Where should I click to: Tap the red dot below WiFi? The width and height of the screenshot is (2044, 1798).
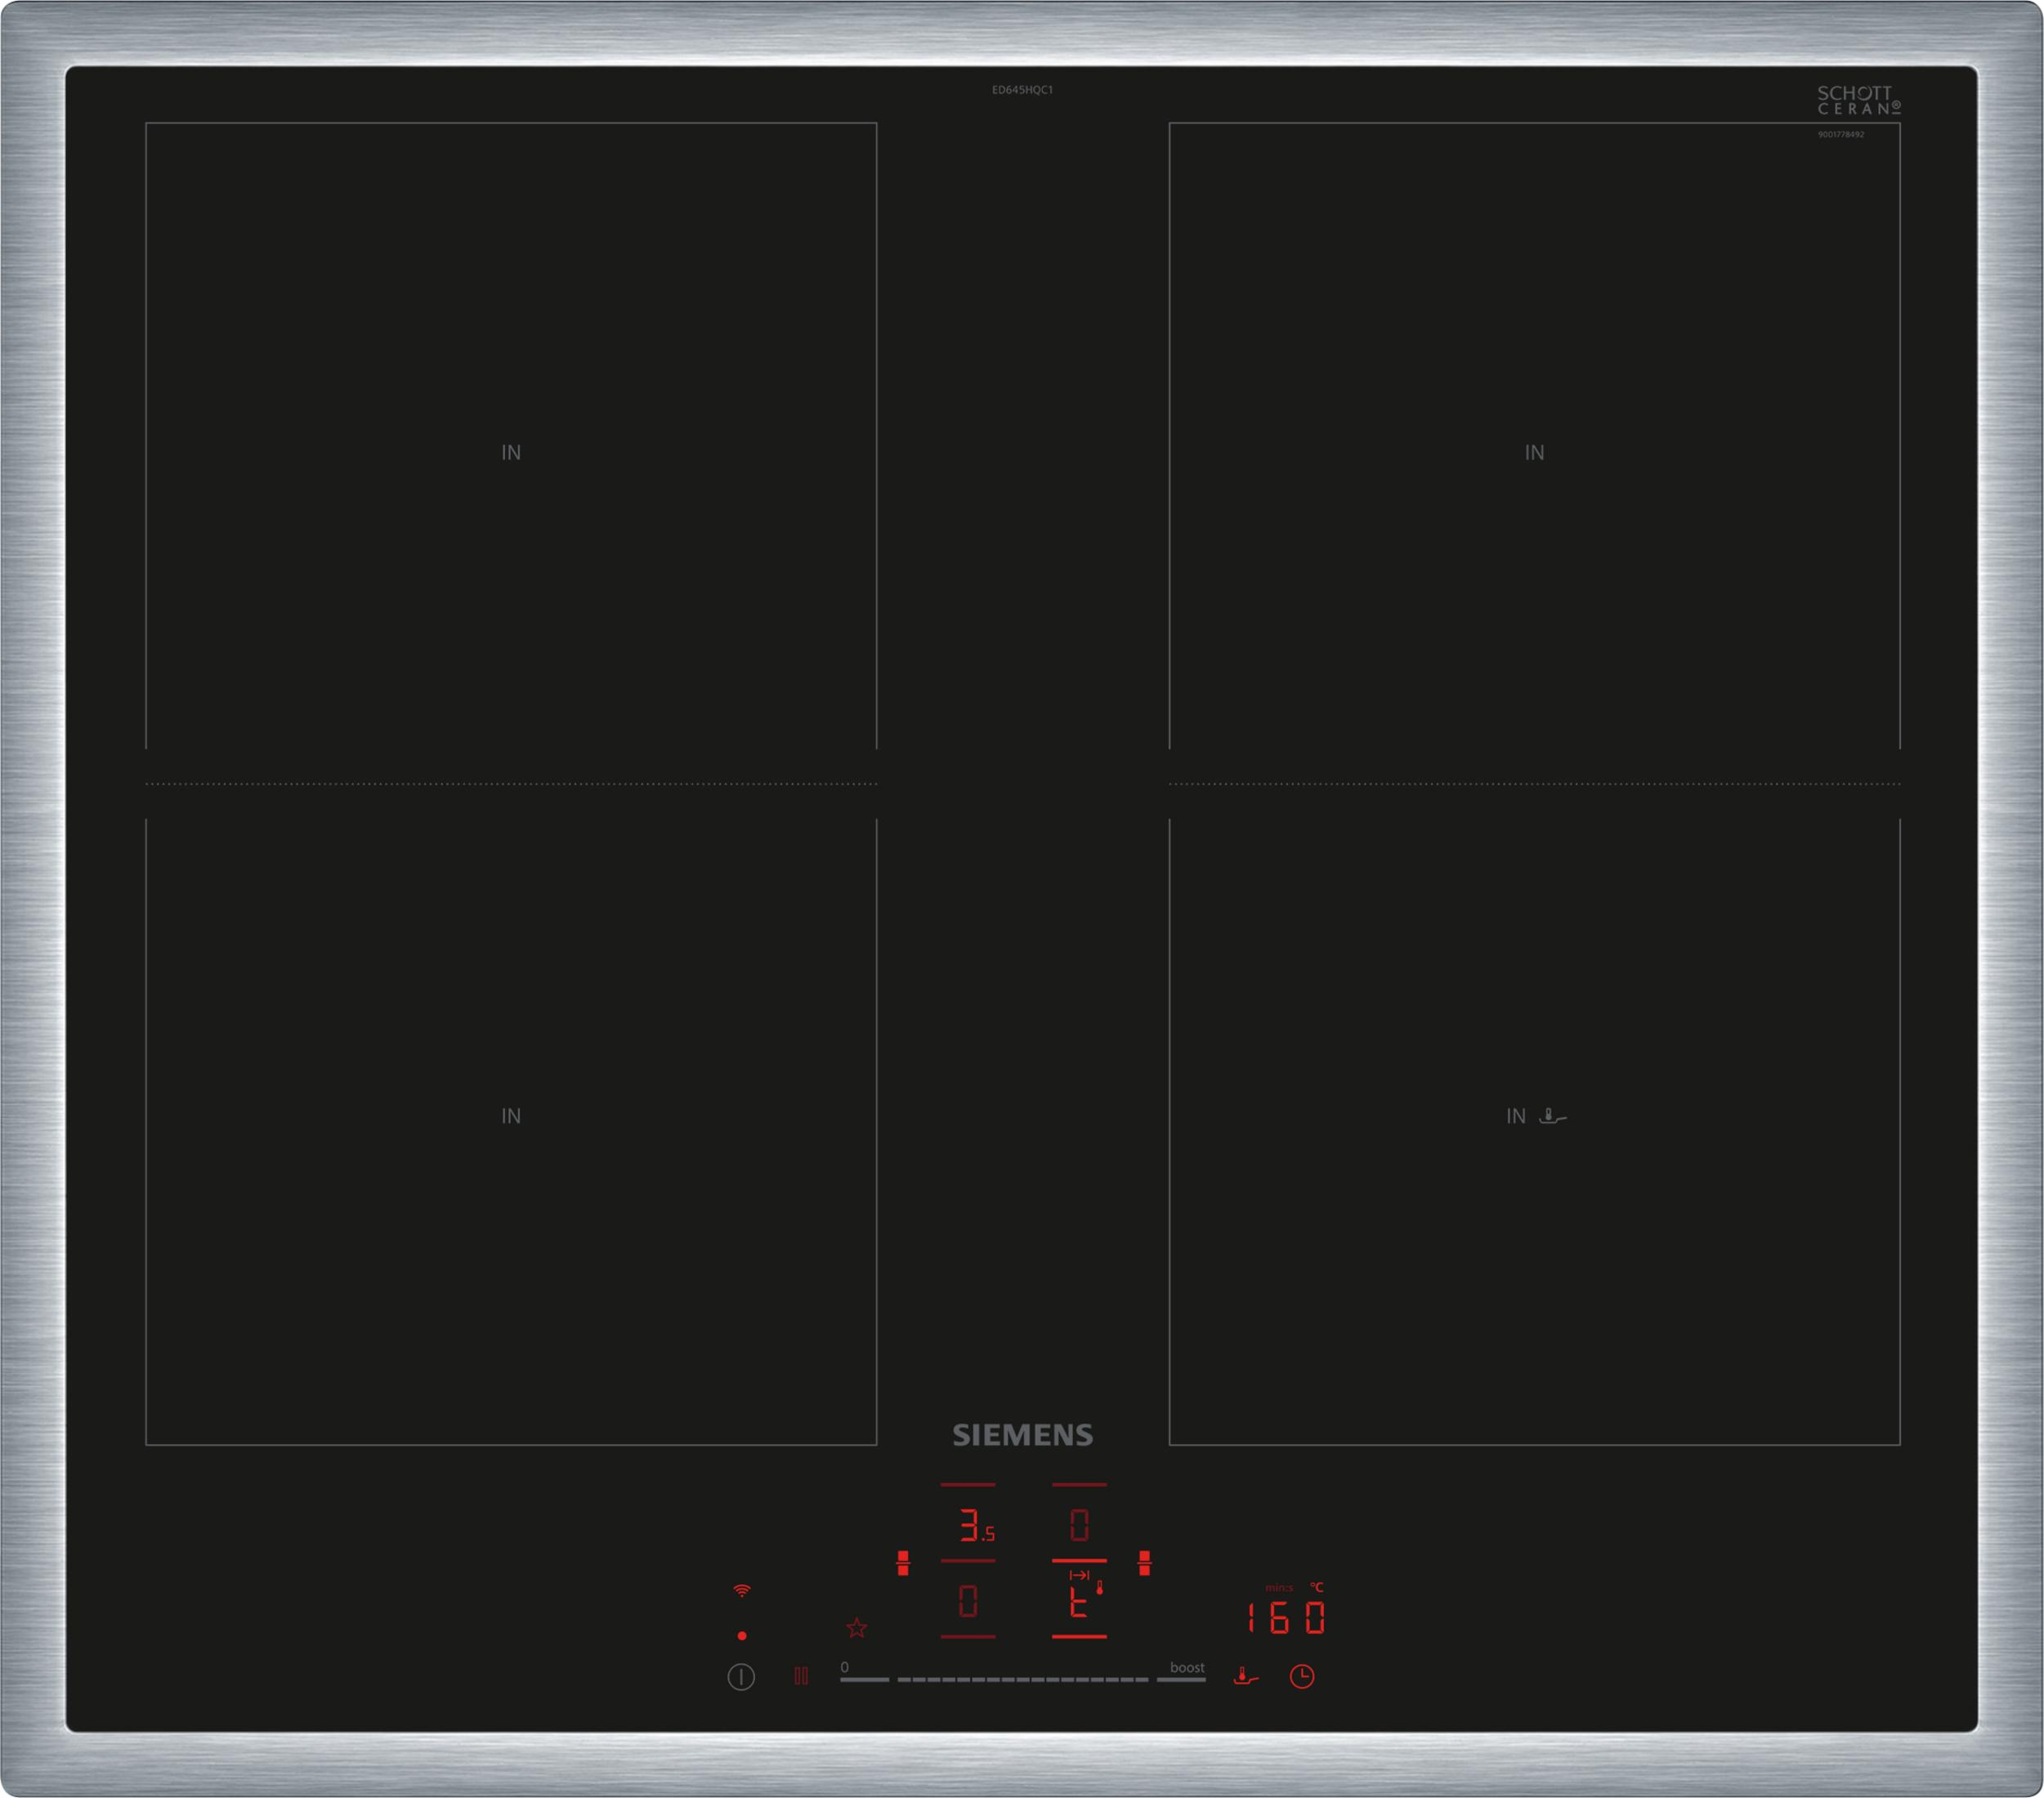click(742, 1636)
